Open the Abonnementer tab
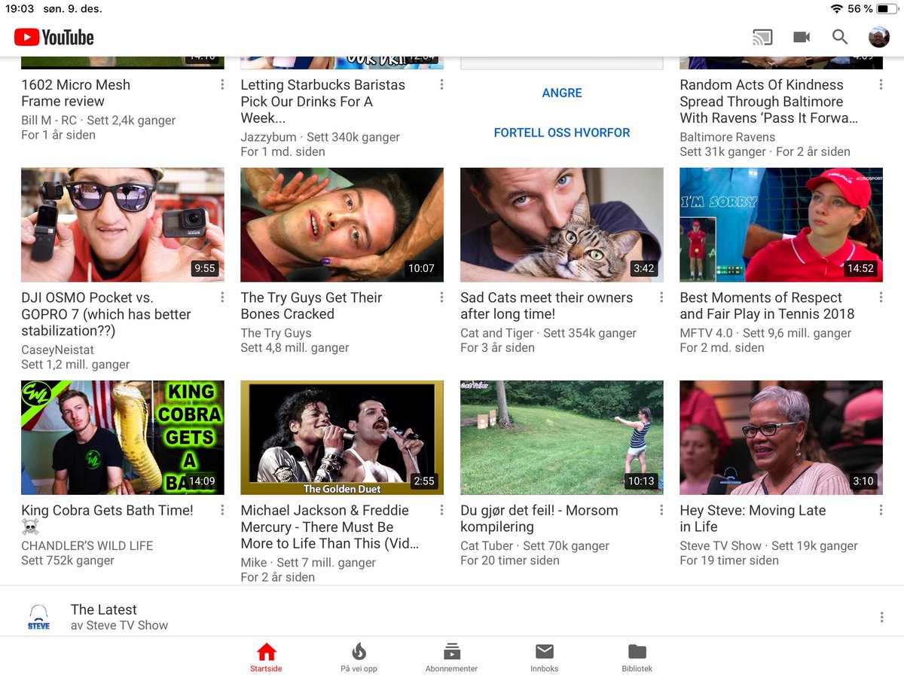Viewport: 904px width, 678px height. click(452, 657)
